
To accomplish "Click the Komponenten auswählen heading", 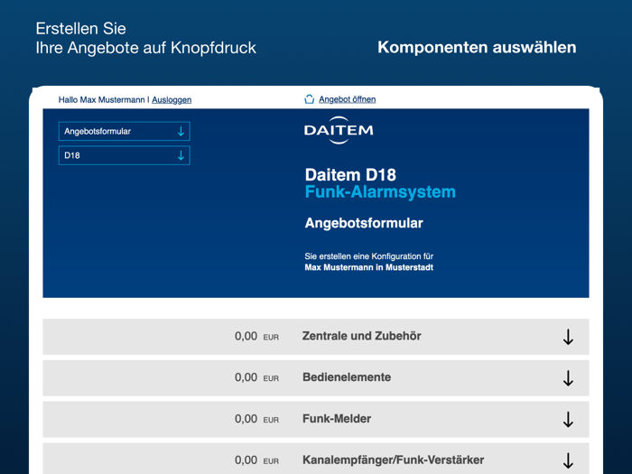I will [477, 48].
